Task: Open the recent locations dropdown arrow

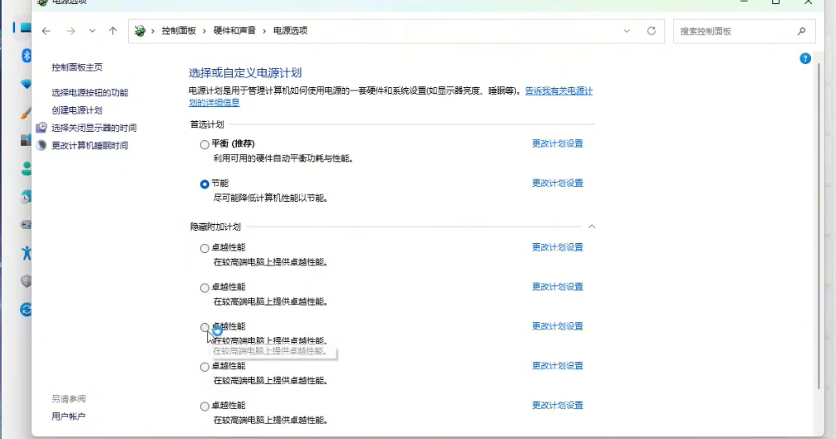Action: (x=92, y=31)
